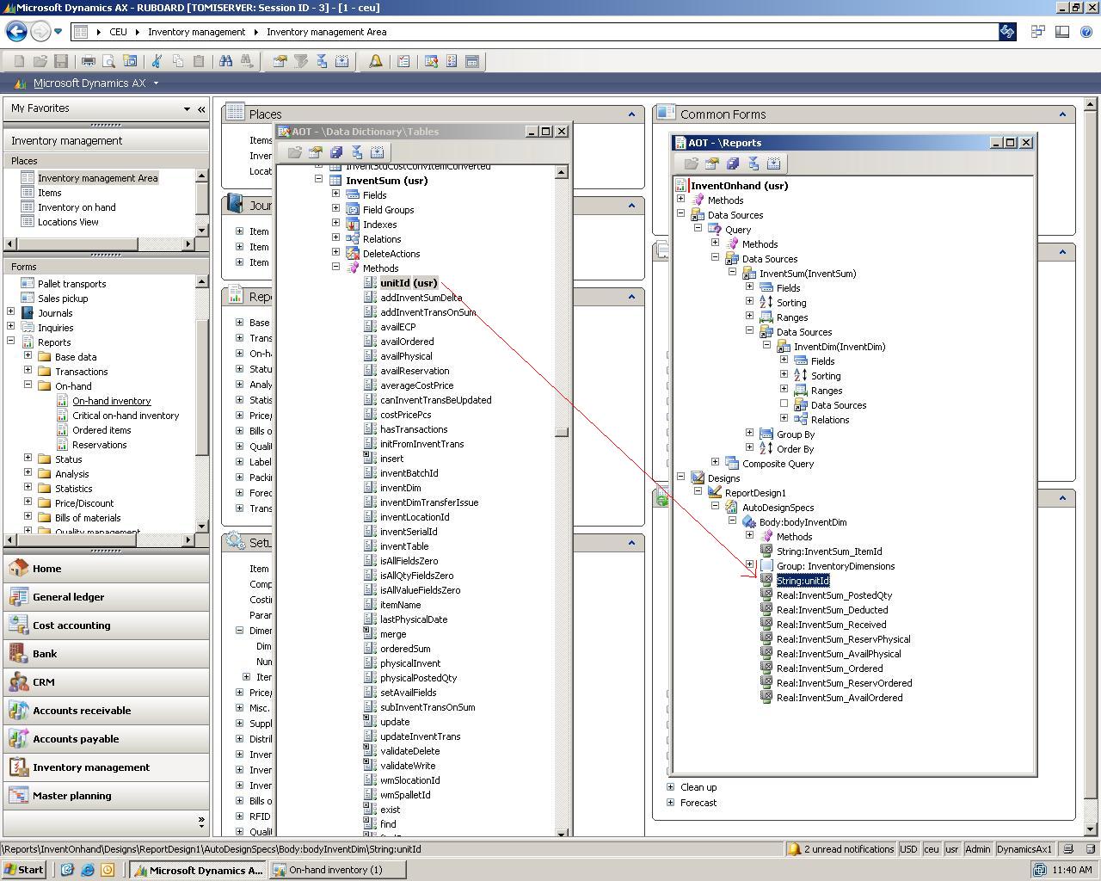Open Master planning module
1101x881 pixels.
(106, 796)
